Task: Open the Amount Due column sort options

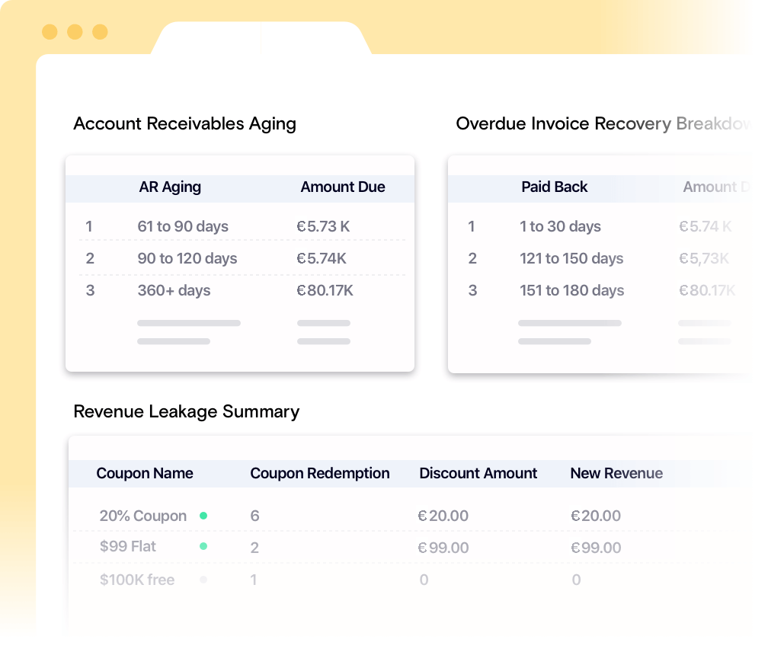Action: pos(343,187)
